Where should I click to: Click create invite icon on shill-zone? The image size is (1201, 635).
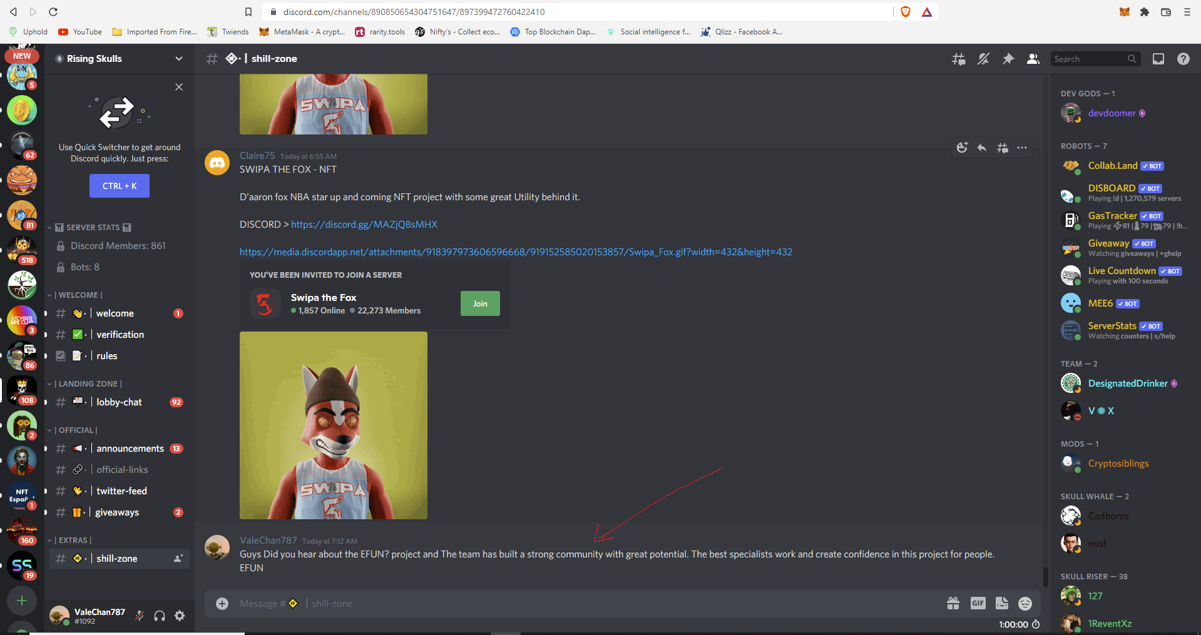click(178, 558)
